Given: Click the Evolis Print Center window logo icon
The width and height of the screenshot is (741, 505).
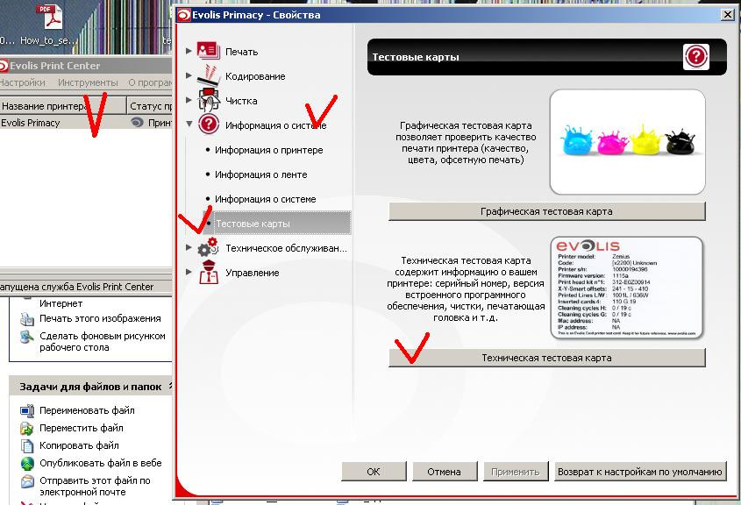Looking at the screenshot, I should coord(4,66).
